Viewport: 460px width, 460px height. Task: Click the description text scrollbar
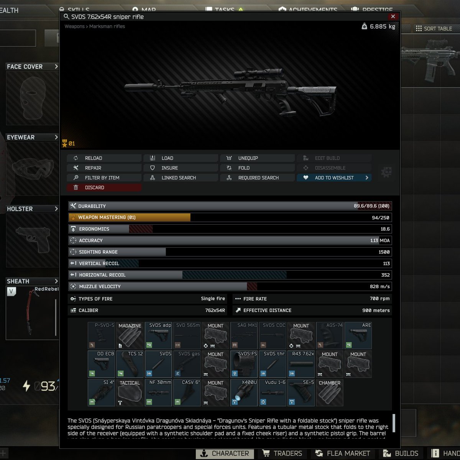point(394,423)
